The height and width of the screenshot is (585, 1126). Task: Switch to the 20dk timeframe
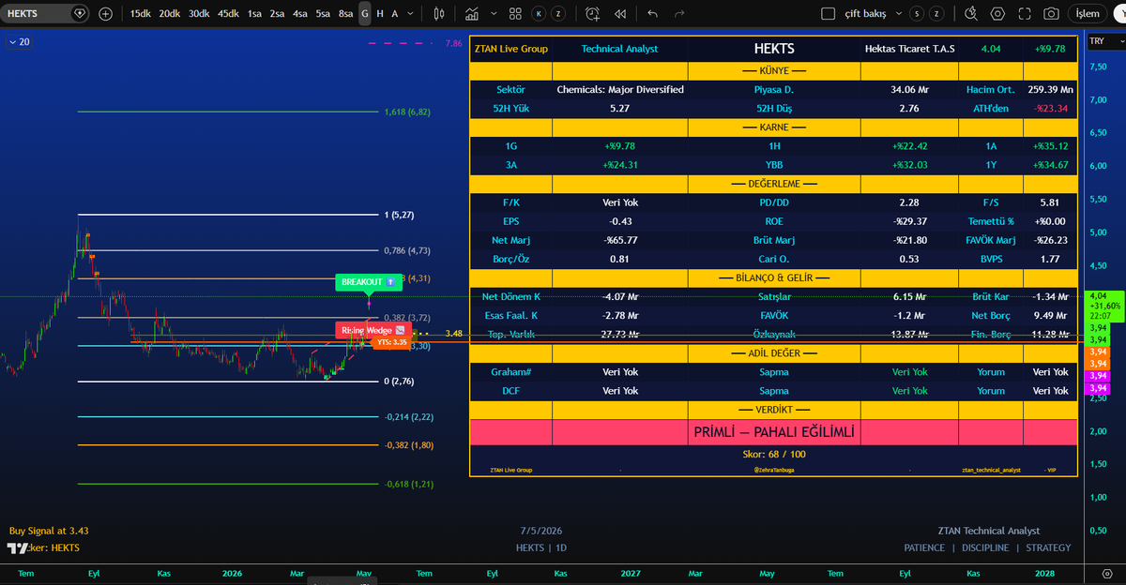[x=169, y=14]
